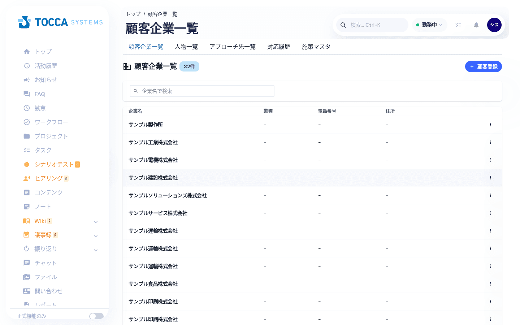Open row menu for サンプル建設株式会社
520x325 pixels.
click(x=490, y=178)
